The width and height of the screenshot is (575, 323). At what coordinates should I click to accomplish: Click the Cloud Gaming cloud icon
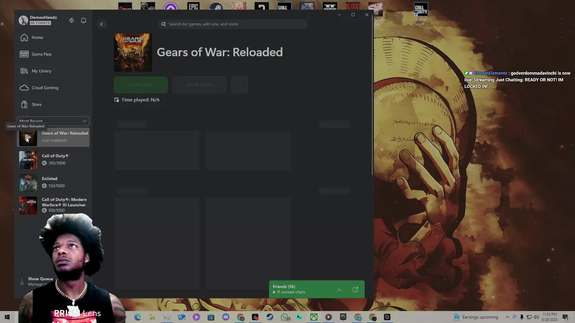(24, 88)
